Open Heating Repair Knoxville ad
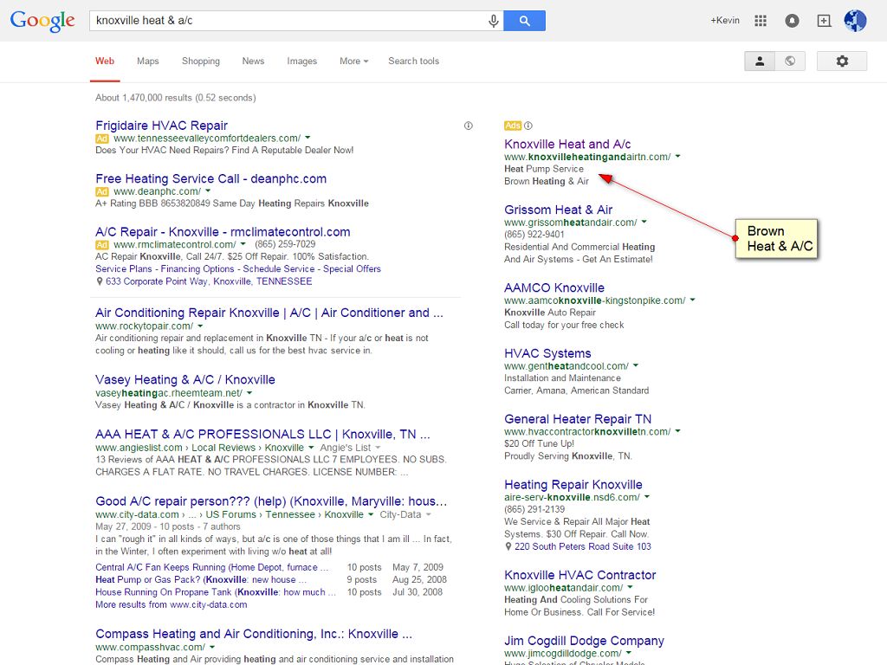The width and height of the screenshot is (887, 665). 573,485
